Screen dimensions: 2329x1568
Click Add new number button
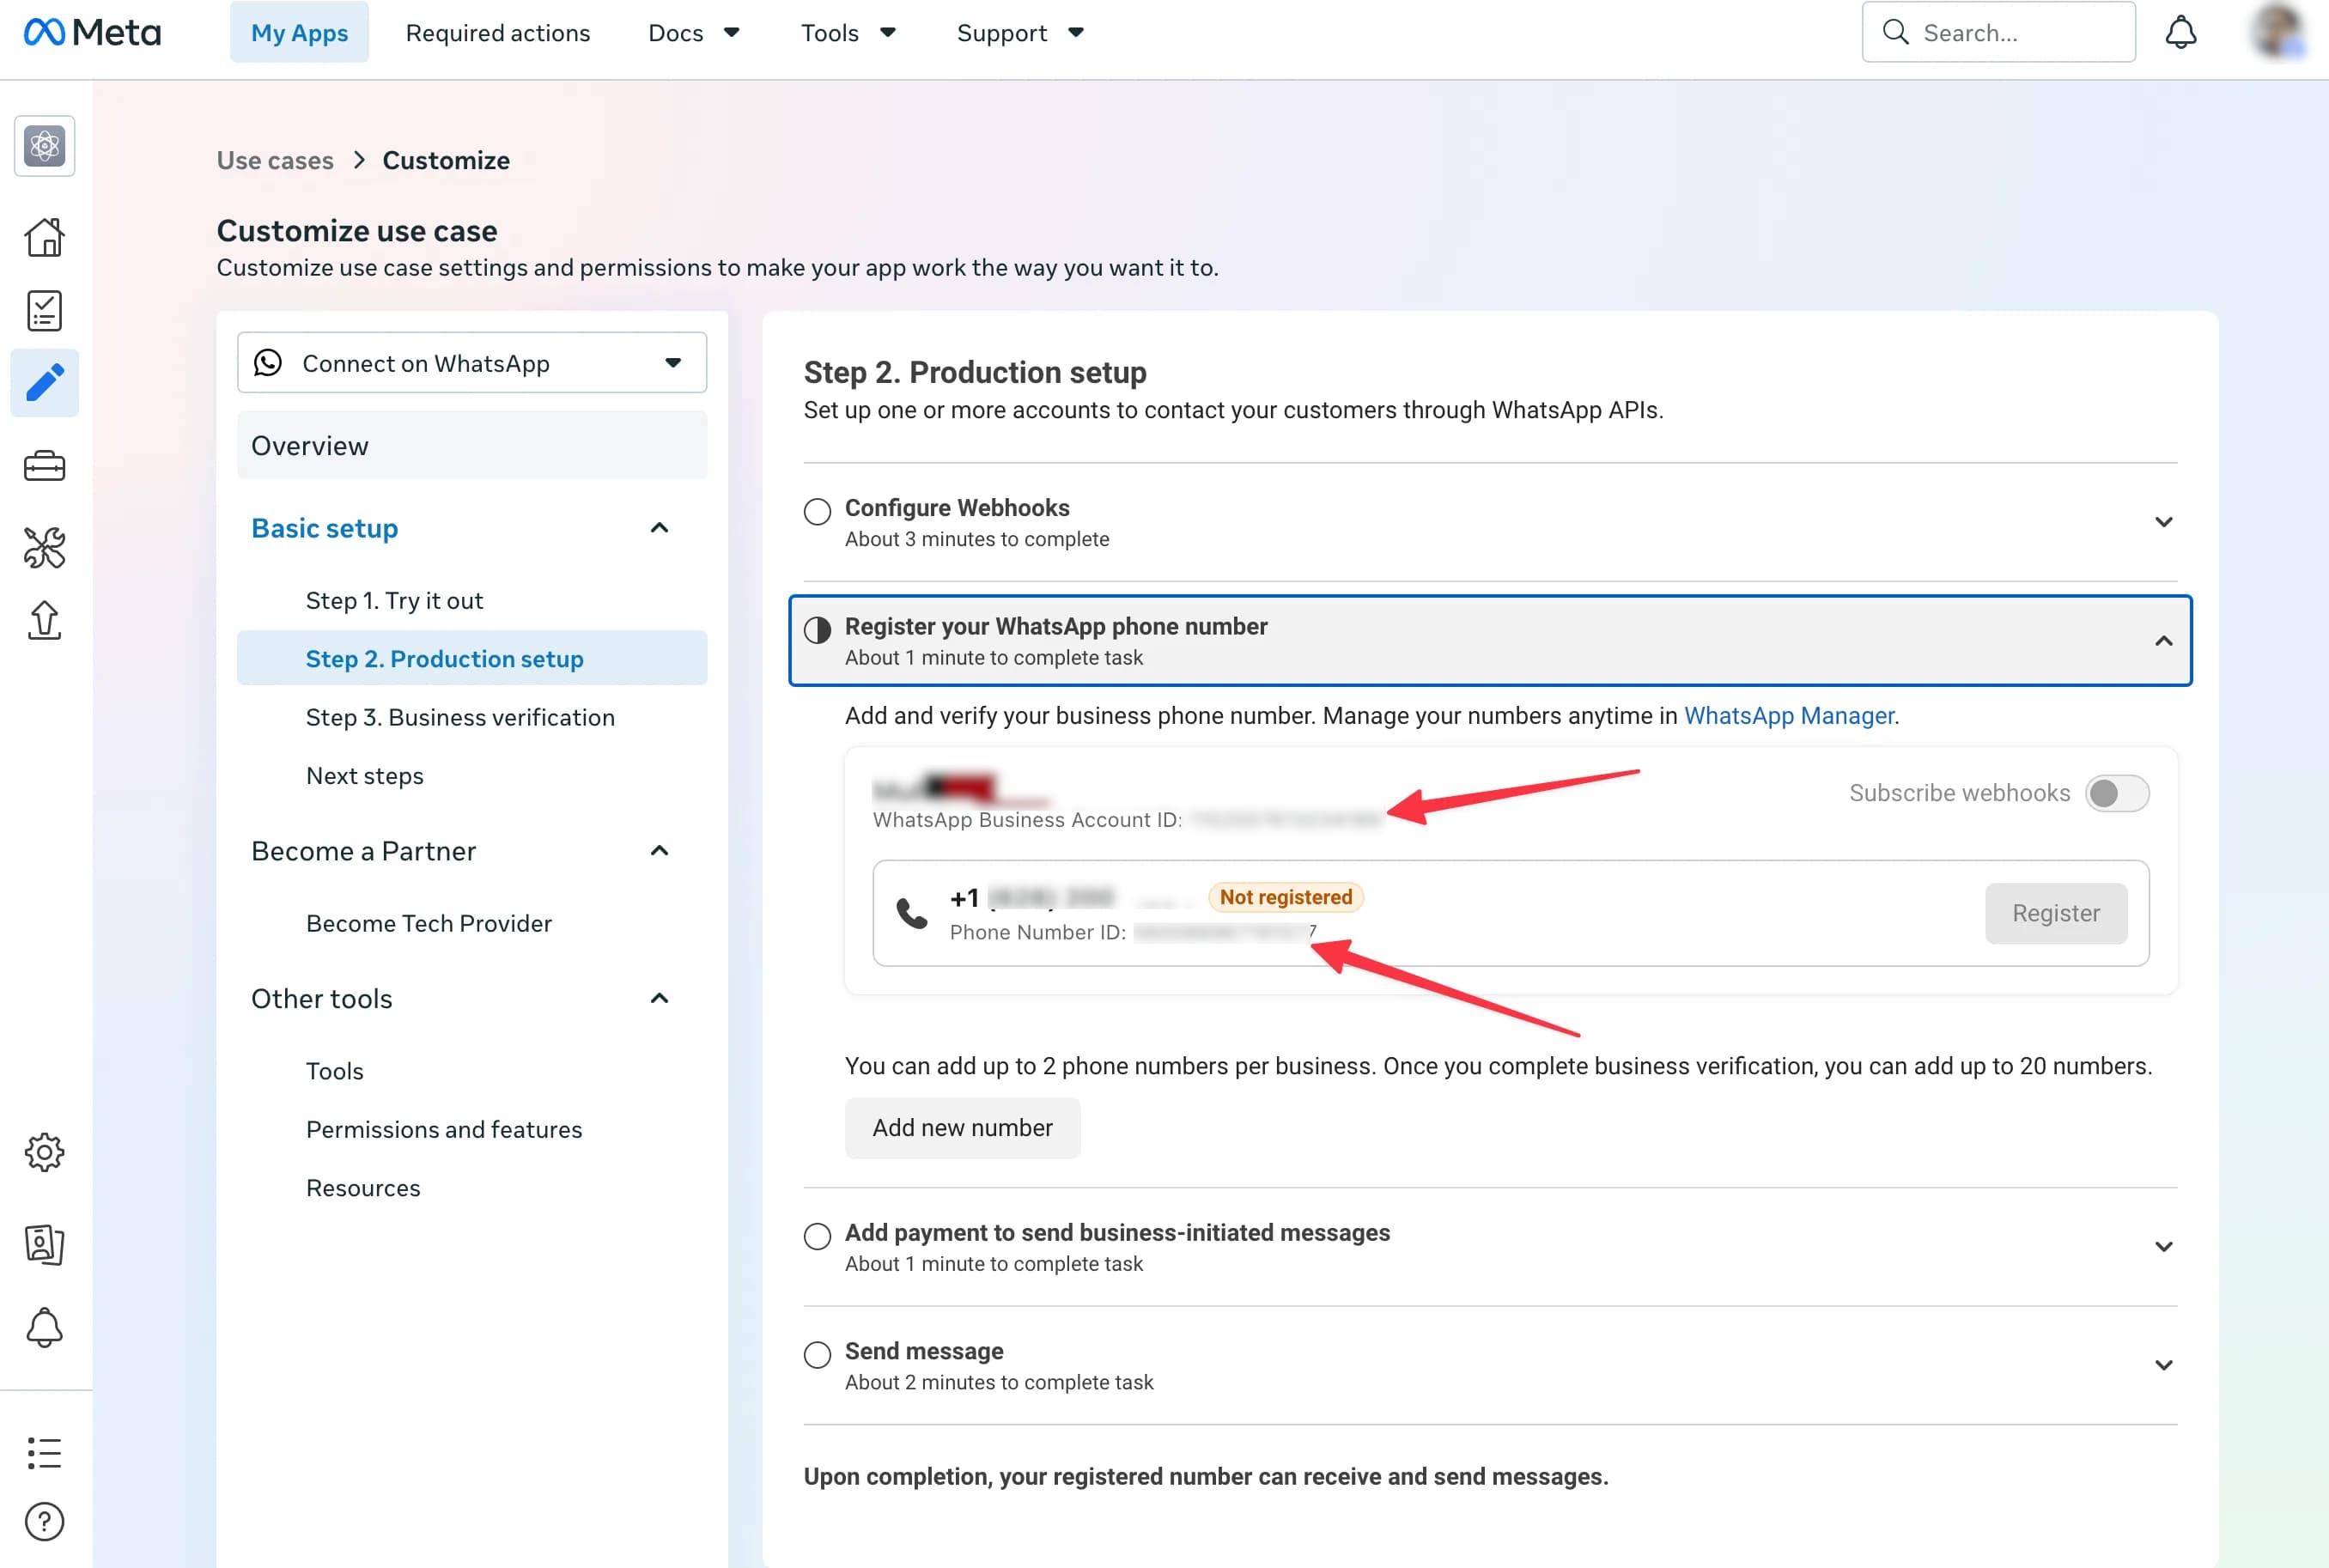[962, 1128]
